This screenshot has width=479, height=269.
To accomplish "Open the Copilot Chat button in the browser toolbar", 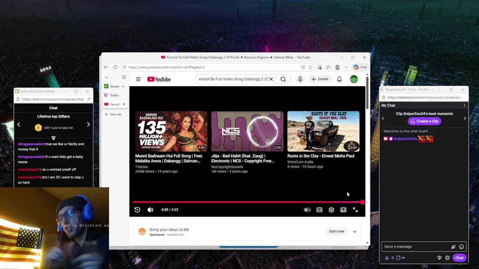I will (360, 67).
